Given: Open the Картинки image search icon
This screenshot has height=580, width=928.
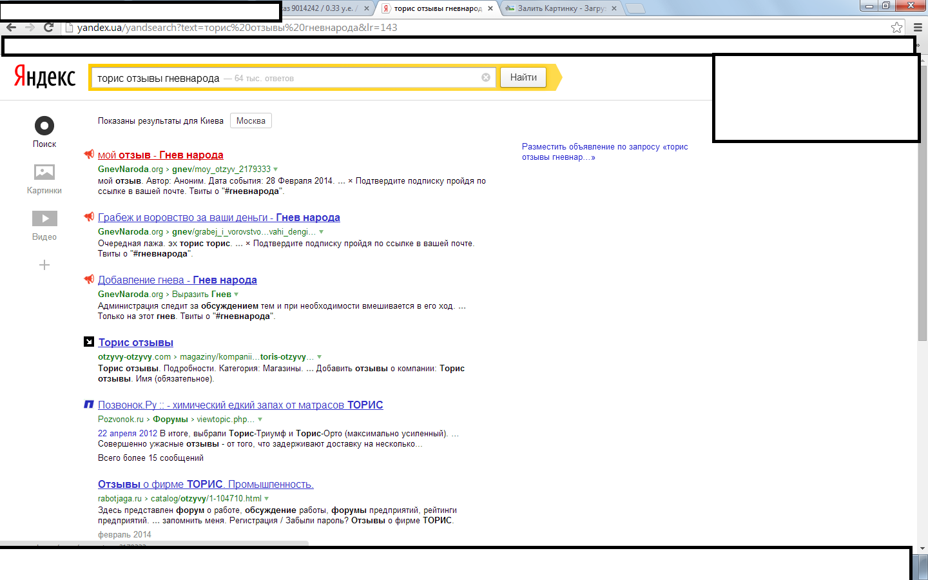Looking at the screenshot, I should [44, 172].
